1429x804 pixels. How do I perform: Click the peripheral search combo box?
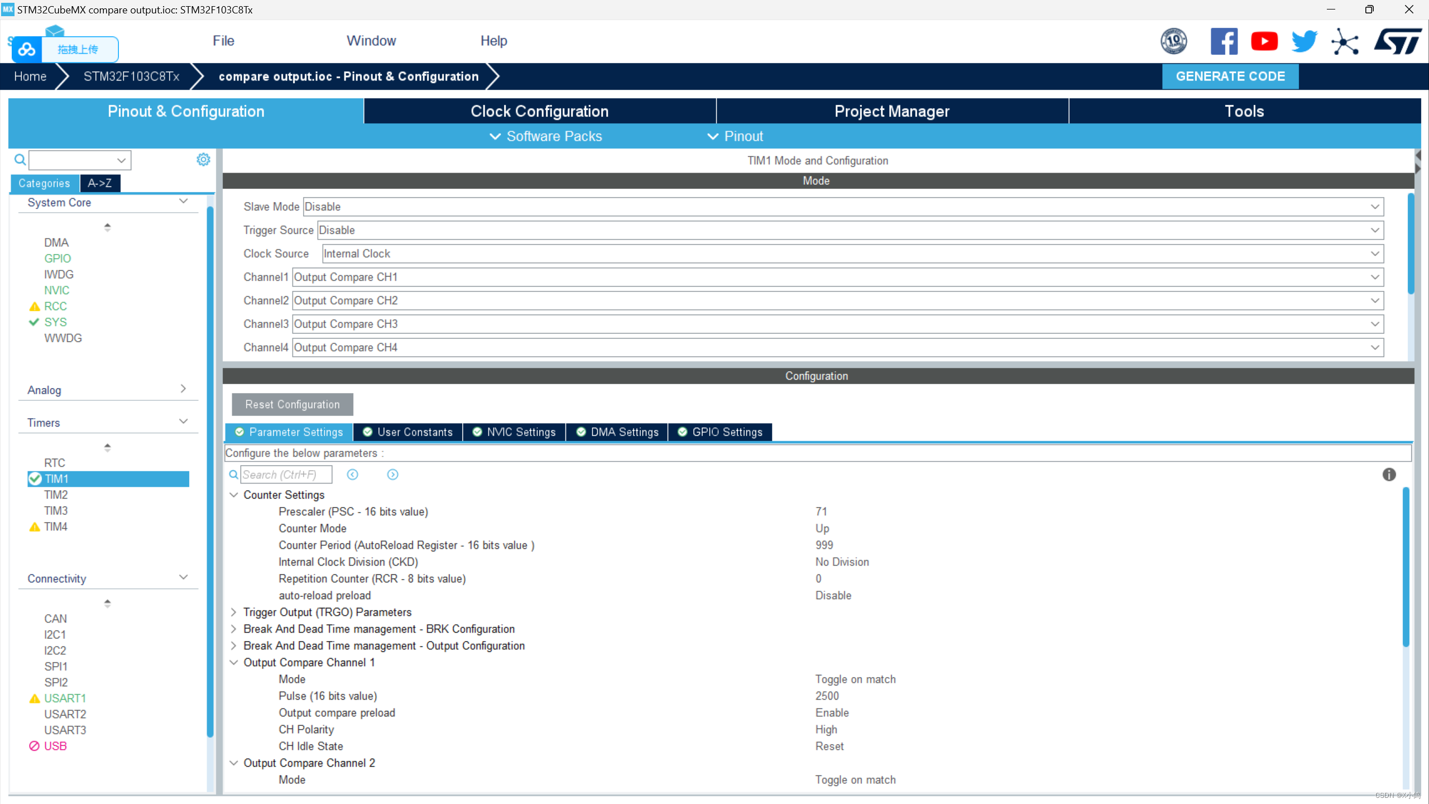click(80, 160)
